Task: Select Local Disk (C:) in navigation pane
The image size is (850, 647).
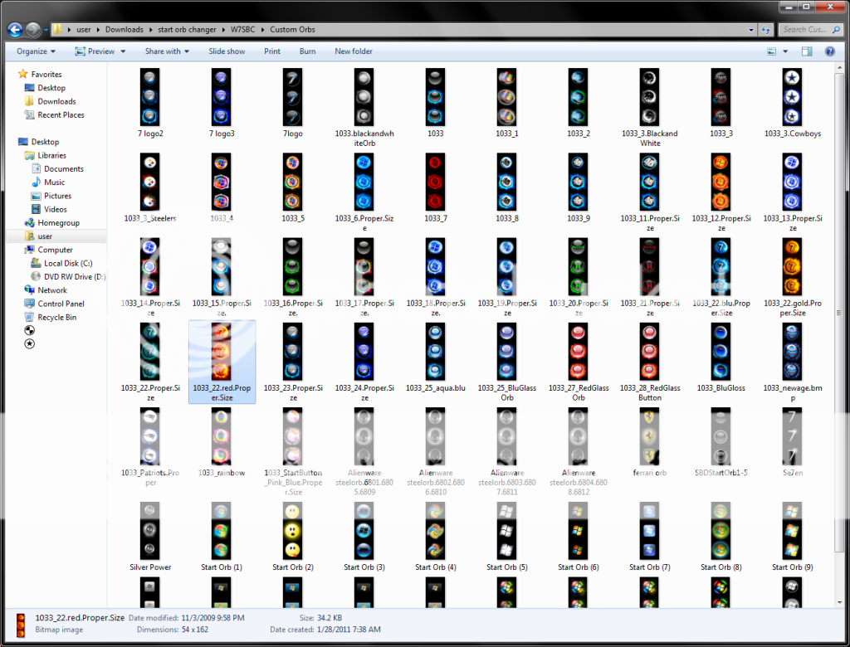Action: (68, 263)
